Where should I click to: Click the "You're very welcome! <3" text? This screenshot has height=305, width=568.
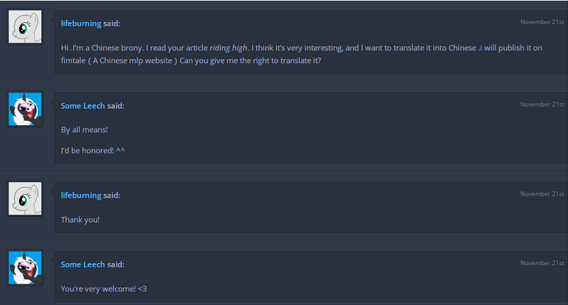coord(104,289)
